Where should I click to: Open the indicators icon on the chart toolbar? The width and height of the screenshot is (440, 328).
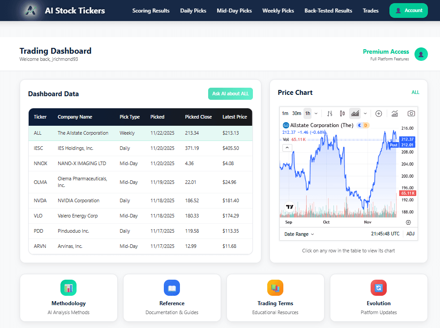tap(394, 113)
